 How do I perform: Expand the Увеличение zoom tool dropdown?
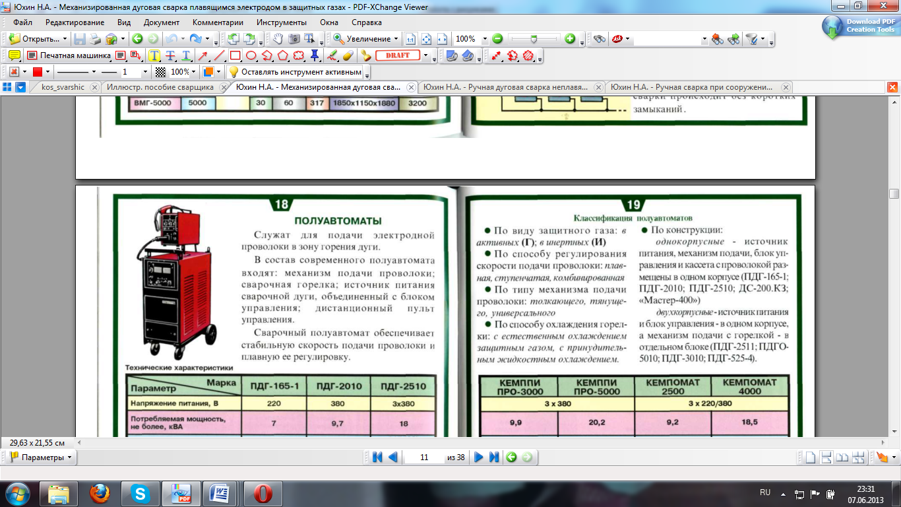click(396, 39)
